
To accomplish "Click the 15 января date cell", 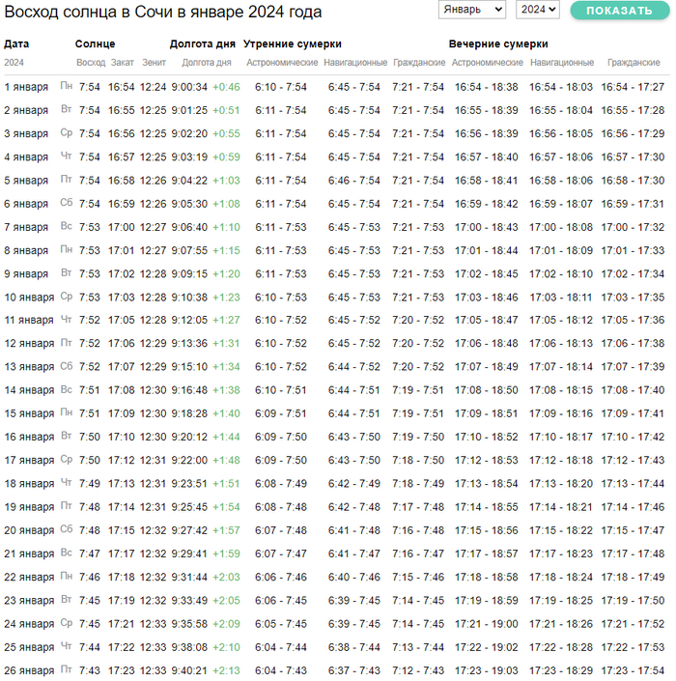I will point(29,413).
